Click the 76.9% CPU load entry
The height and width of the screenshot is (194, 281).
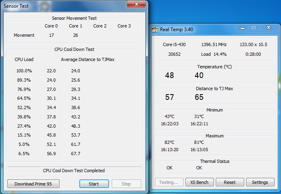[x=24, y=89]
